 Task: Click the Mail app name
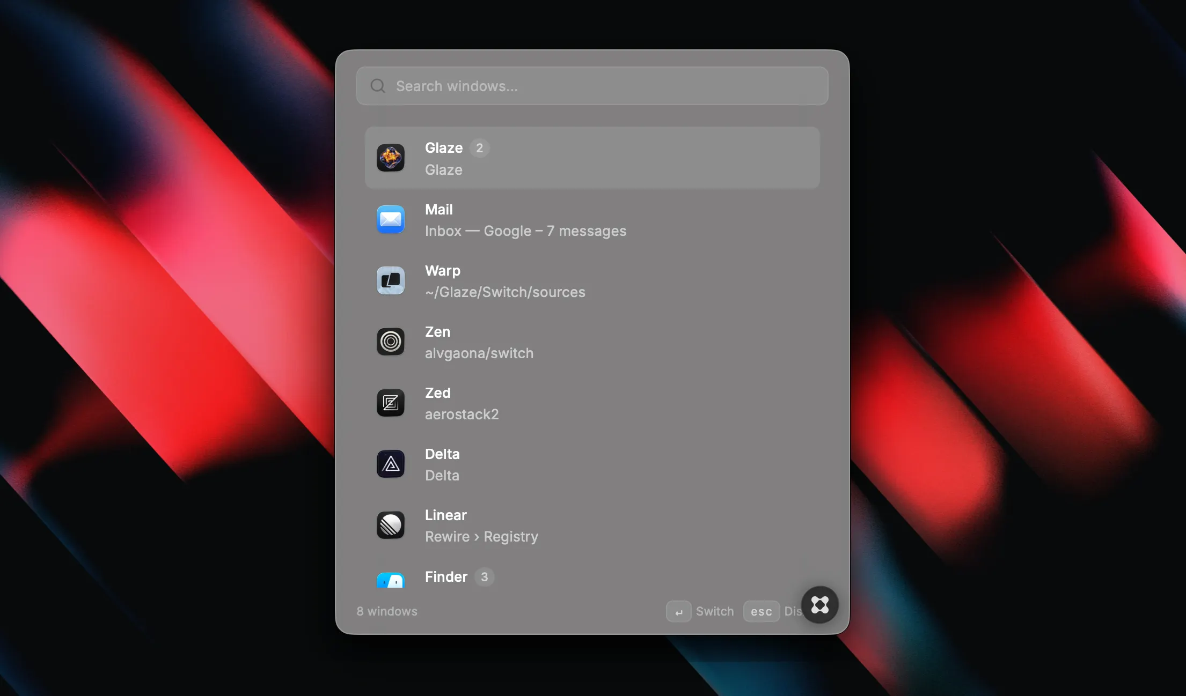tap(439, 210)
